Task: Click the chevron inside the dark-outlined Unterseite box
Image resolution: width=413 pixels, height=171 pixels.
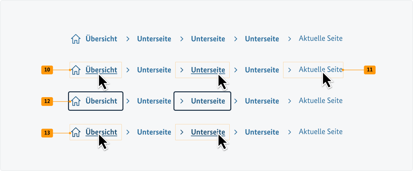Action: 182,101
